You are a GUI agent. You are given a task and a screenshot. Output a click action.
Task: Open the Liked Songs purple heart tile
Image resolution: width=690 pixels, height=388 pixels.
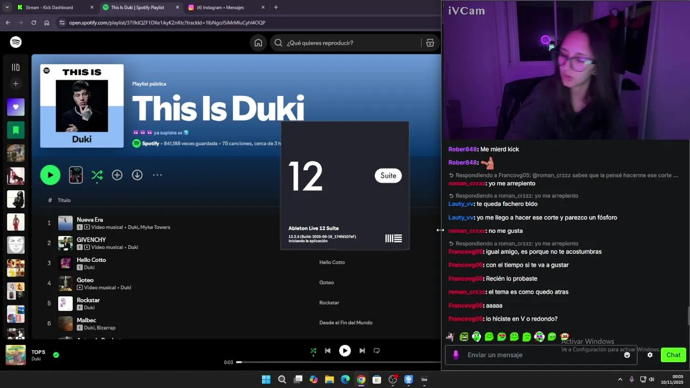16,107
